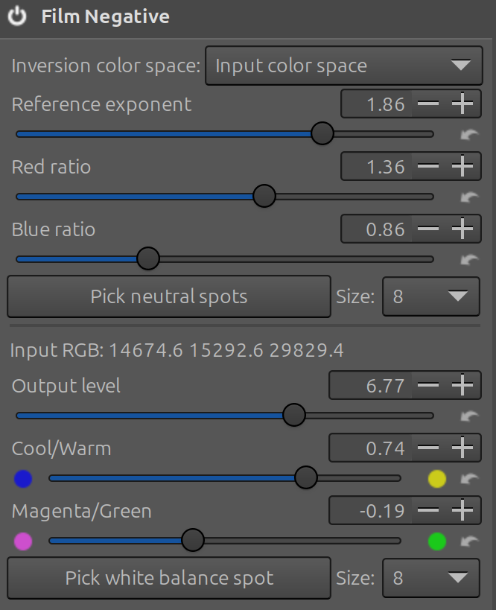Reset the Output level slider

pos(469,416)
